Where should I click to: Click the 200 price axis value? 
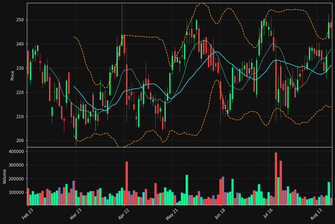coord(20,141)
